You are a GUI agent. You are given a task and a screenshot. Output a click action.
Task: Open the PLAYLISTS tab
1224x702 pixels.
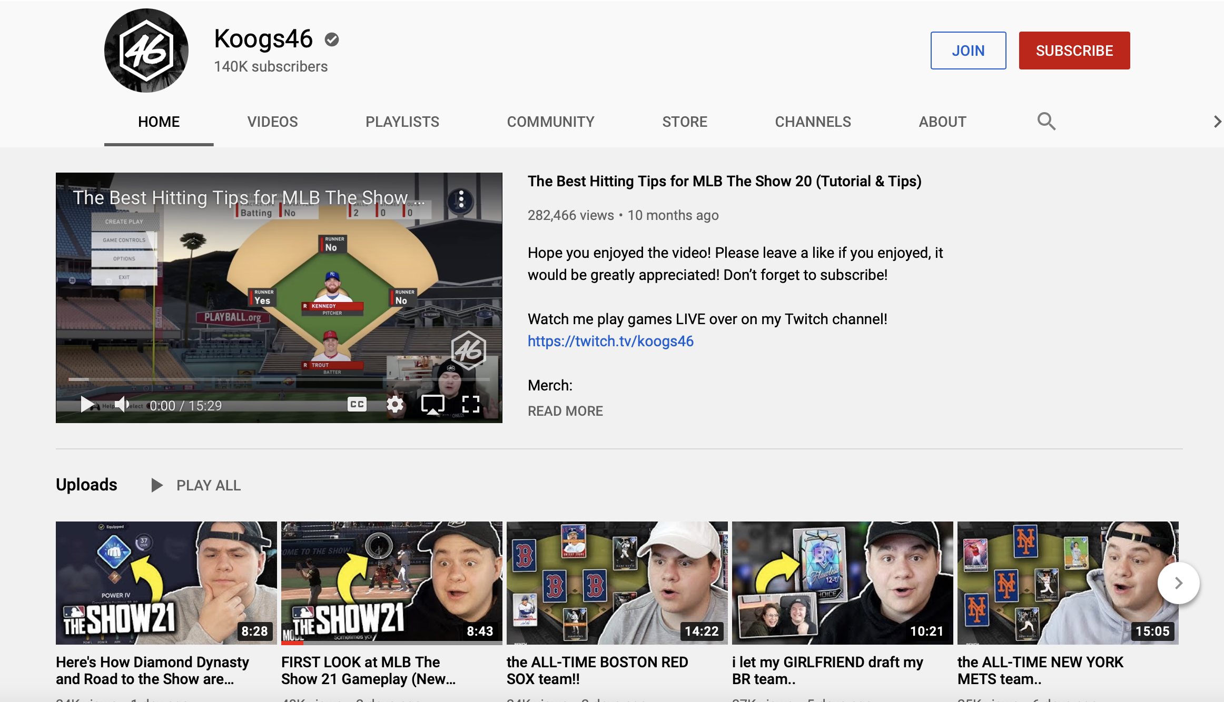point(402,122)
